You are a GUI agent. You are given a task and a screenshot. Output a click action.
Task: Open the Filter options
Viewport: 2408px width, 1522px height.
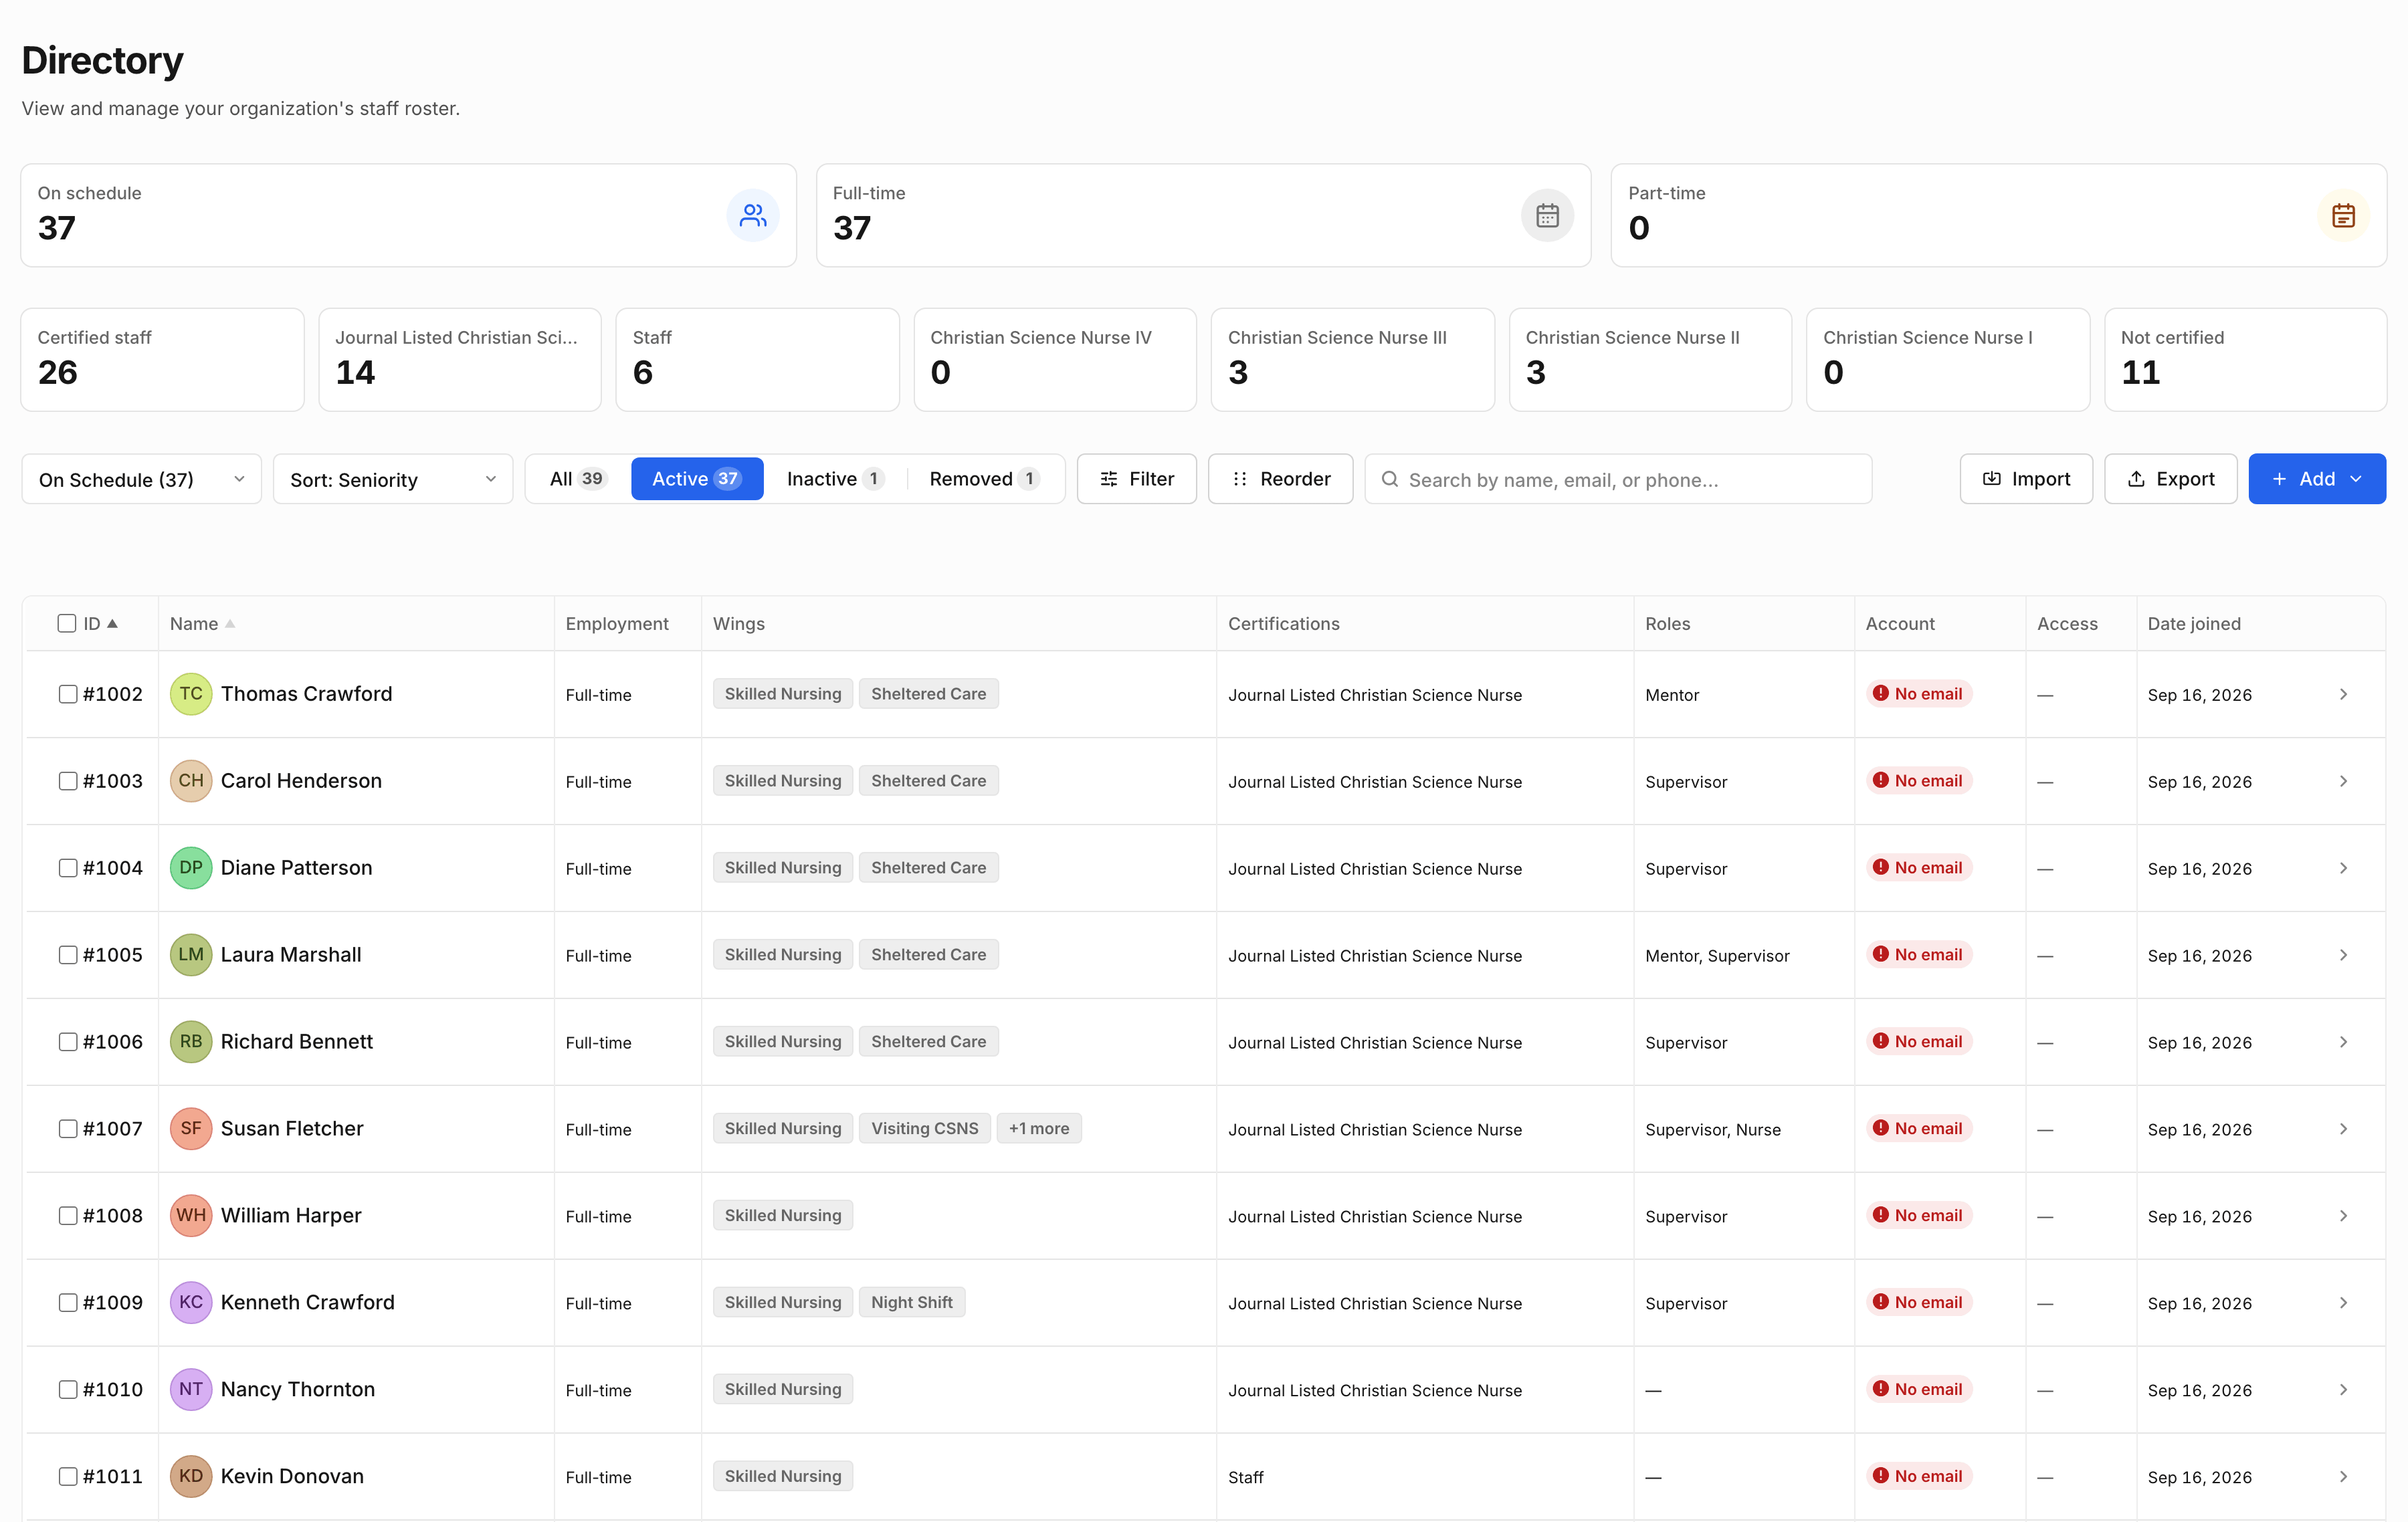(x=1137, y=480)
